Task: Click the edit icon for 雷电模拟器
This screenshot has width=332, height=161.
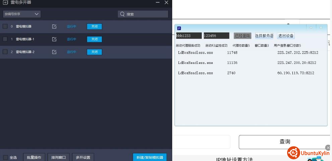Action: [54, 26]
